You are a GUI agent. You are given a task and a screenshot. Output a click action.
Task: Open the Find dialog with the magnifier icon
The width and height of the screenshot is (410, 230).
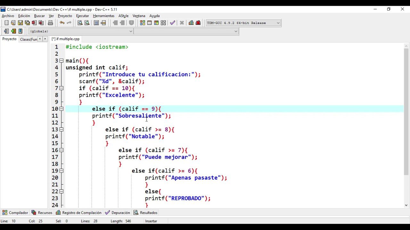click(x=80, y=23)
